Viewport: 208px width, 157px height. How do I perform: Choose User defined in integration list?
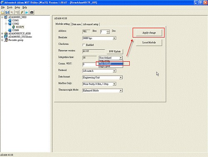point(111,64)
